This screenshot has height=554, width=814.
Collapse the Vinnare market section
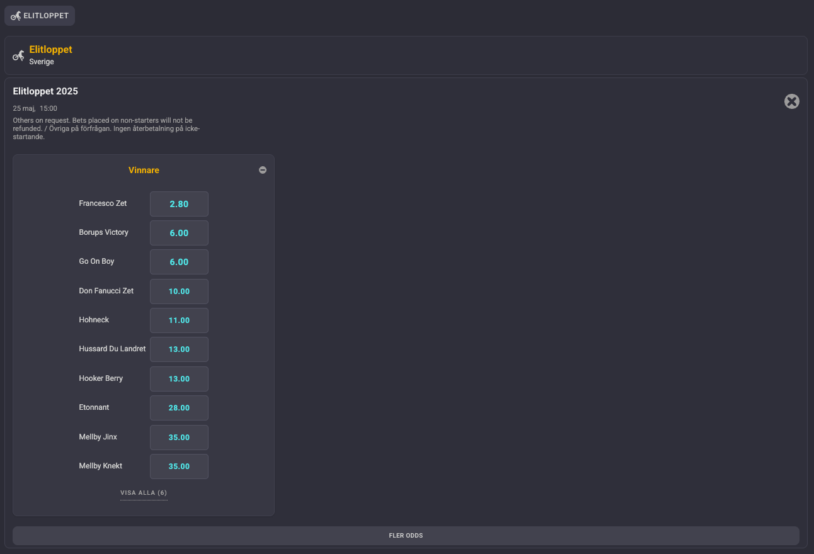tap(263, 170)
